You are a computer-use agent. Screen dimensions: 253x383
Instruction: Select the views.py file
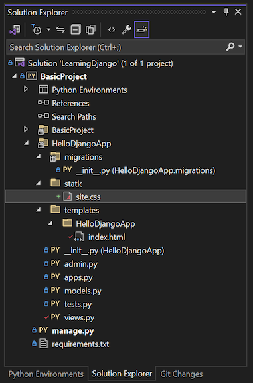click(x=79, y=318)
